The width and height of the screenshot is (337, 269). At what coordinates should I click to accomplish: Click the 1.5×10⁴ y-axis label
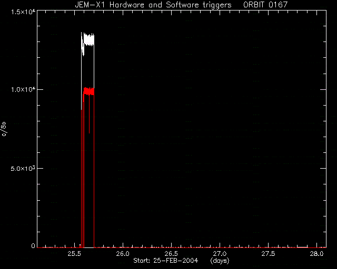point(23,12)
